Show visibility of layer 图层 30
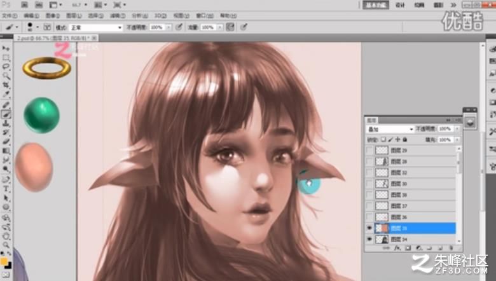 [369, 183]
